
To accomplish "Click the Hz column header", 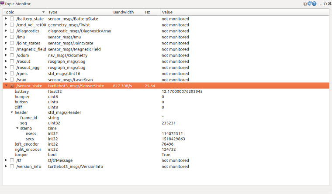I will point(151,12).
